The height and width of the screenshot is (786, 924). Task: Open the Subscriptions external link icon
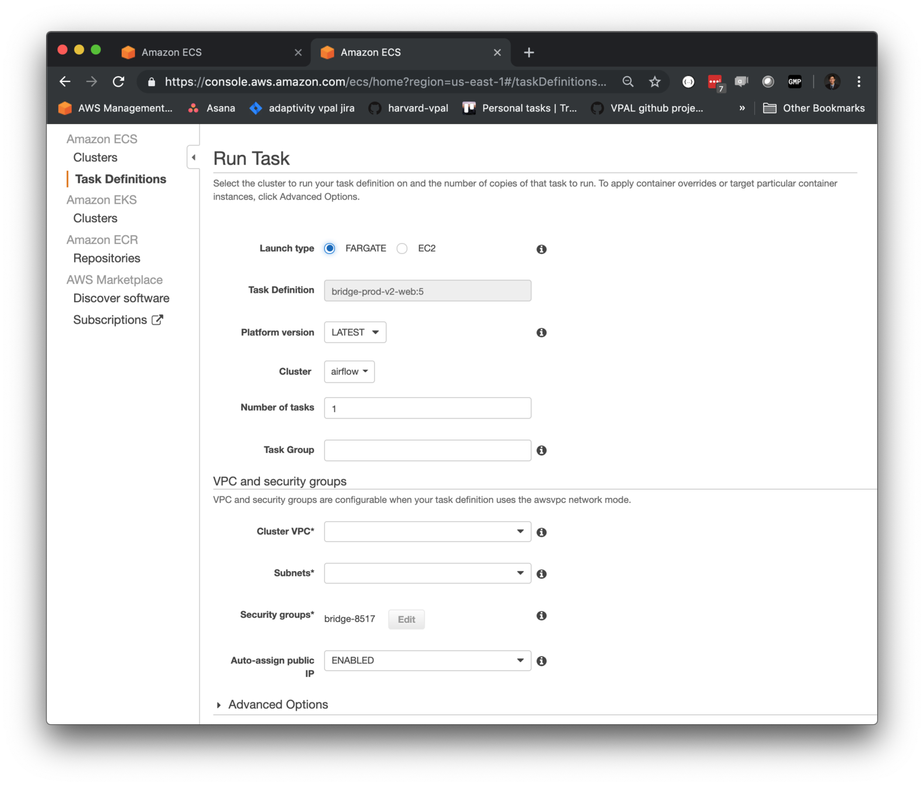point(157,320)
